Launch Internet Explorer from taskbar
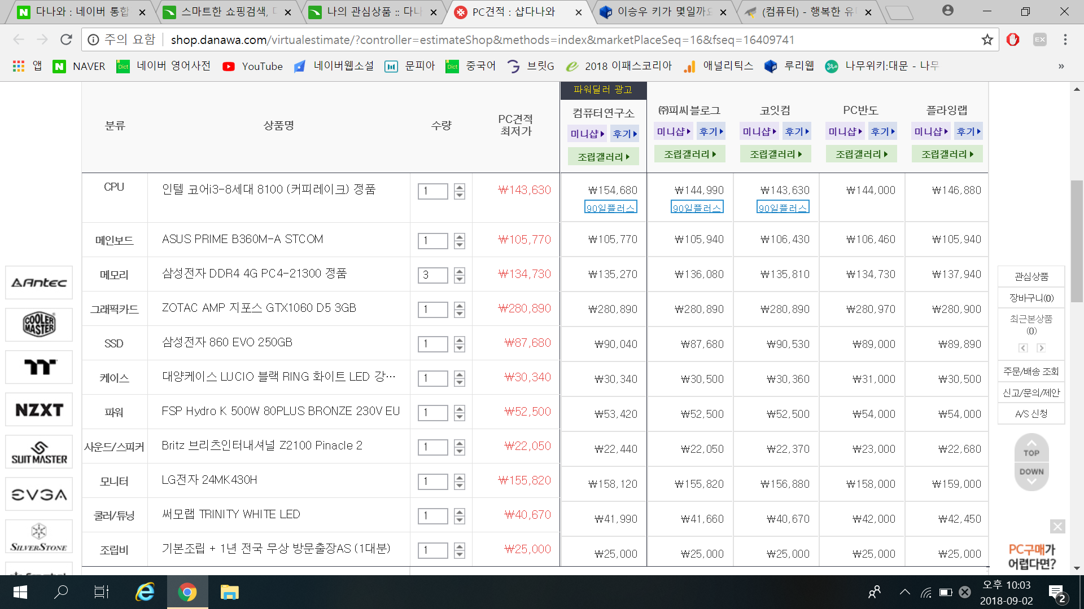The image size is (1084, 609). (x=145, y=592)
